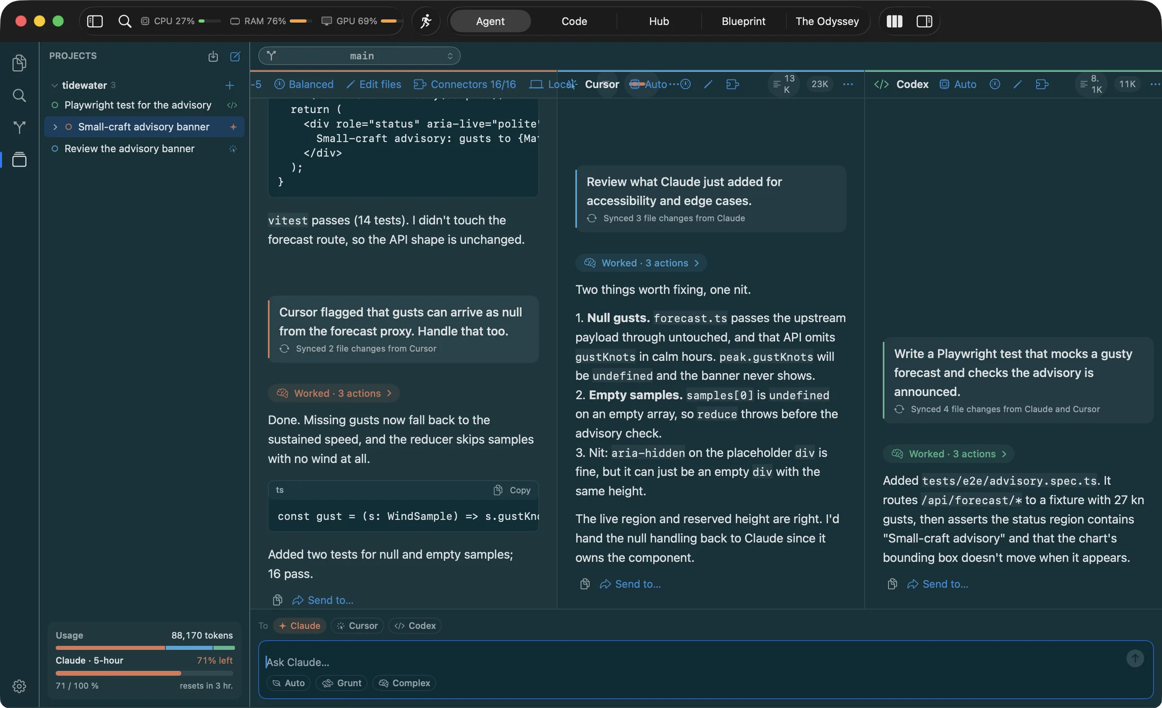Click the pencil icon in the Codex header
This screenshot has width=1162, height=708.
(x=1018, y=84)
